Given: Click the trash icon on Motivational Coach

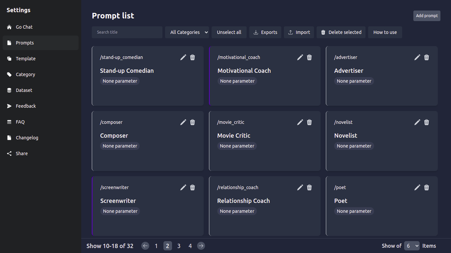Looking at the screenshot, I should pyautogui.click(x=309, y=57).
